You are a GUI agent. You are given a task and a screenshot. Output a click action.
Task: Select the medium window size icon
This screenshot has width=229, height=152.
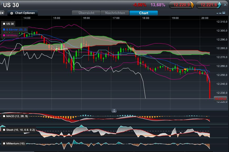pos(220,13)
